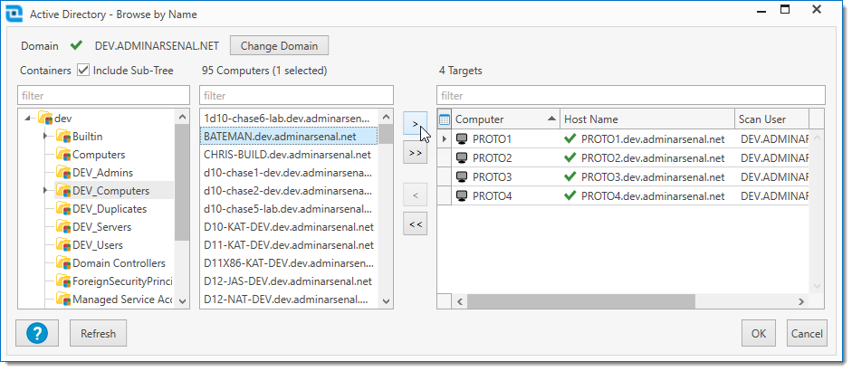Toggle the Include Sub-Tree checkbox
This screenshot has width=852, height=371.
[83, 71]
